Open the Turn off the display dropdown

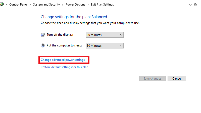click(x=105, y=35)
